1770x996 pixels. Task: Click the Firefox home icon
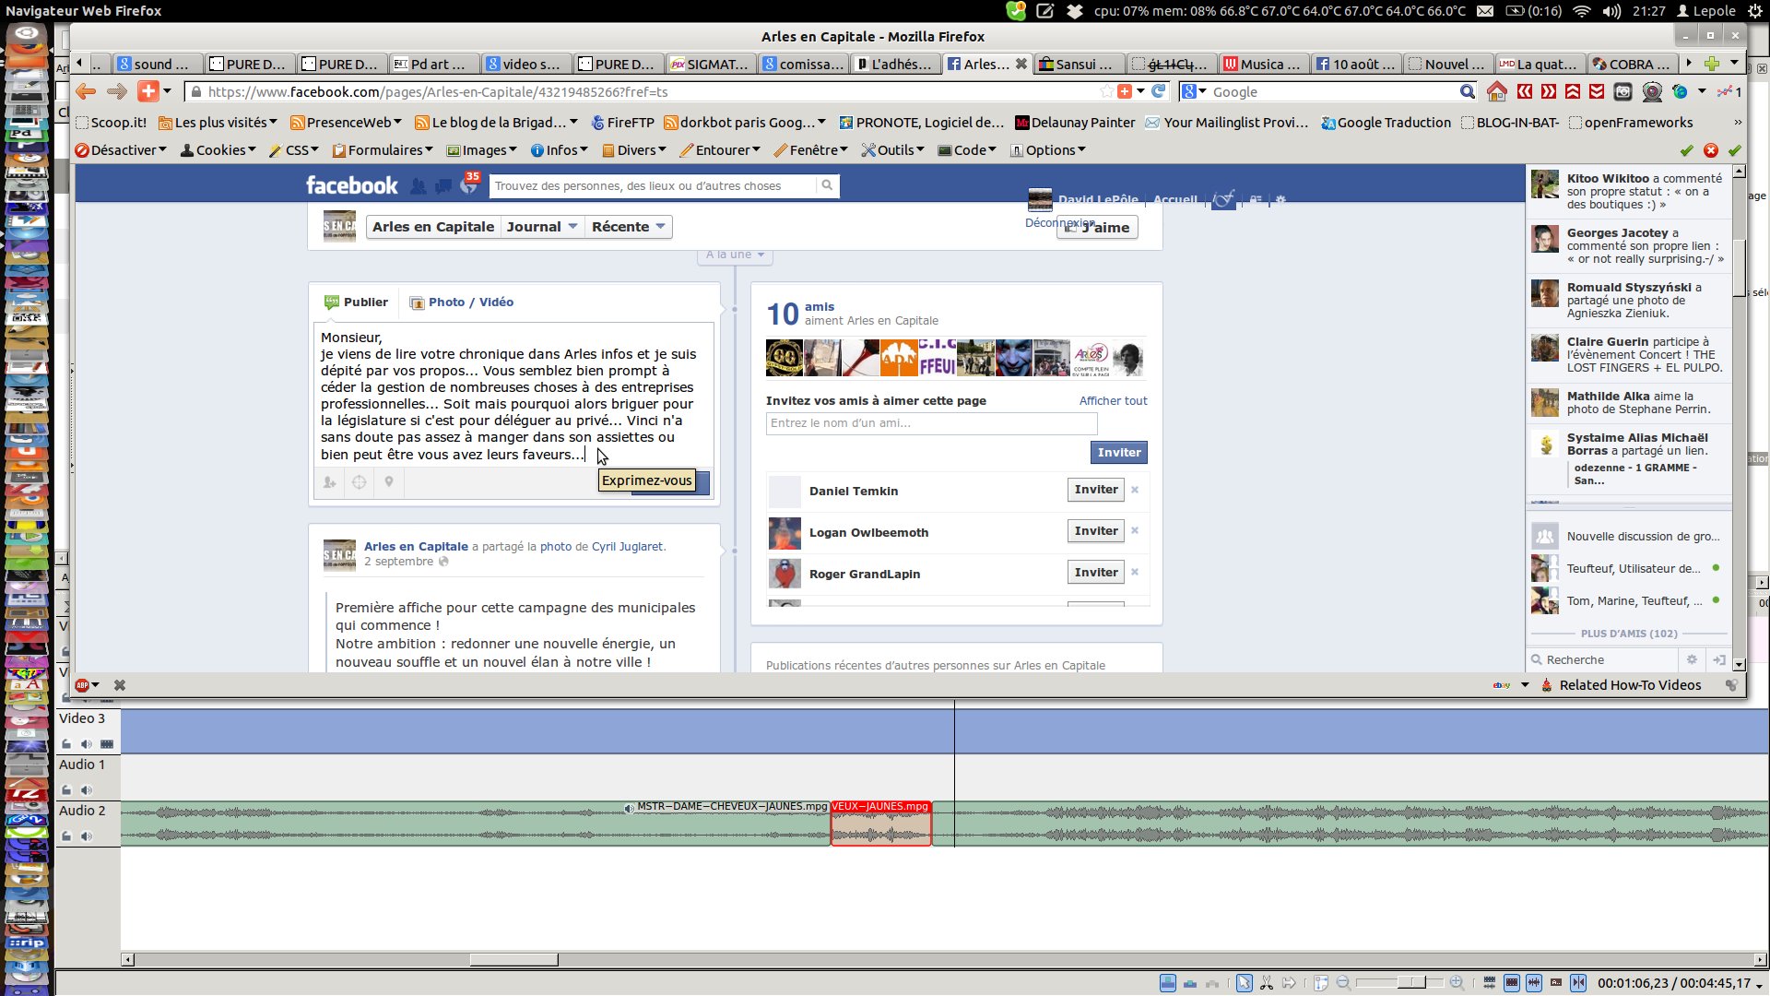(x=1496, y=91)
